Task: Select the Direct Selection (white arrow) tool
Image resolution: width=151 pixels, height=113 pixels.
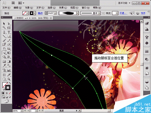Action: click(9, 24)
